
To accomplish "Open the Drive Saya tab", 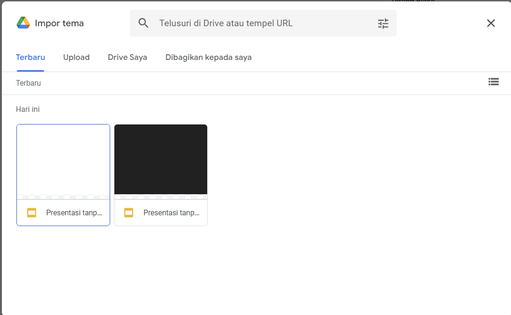I will tap(127, 57).
